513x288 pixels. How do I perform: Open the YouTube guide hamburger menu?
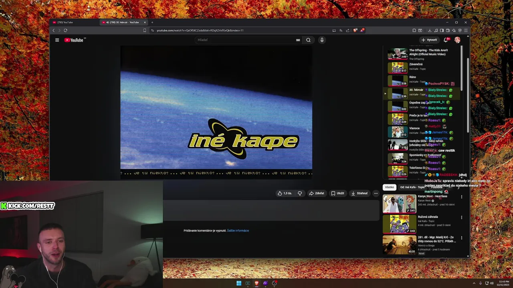coord(57,40)
